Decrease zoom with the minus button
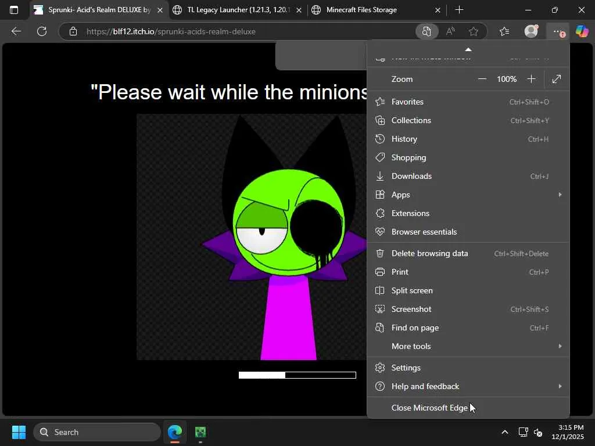595x446 pixels. (482, 79)
